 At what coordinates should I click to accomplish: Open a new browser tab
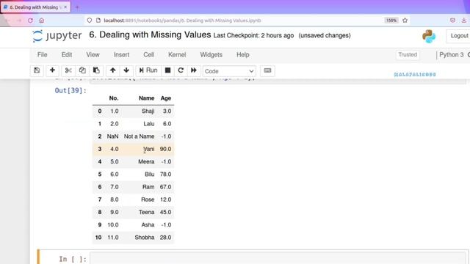(x=77, y=7)
